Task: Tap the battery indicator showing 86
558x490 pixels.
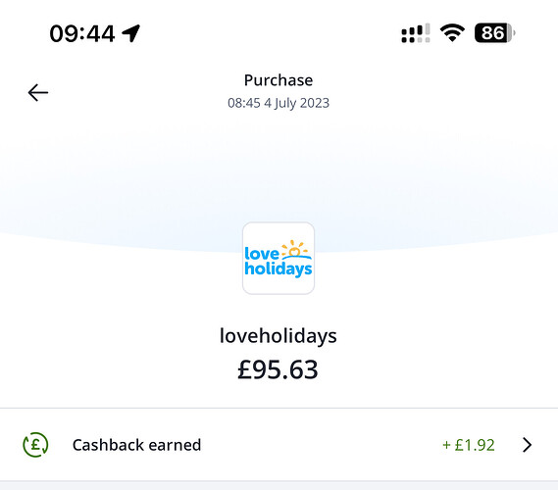Action: click(x=494, y=33)
